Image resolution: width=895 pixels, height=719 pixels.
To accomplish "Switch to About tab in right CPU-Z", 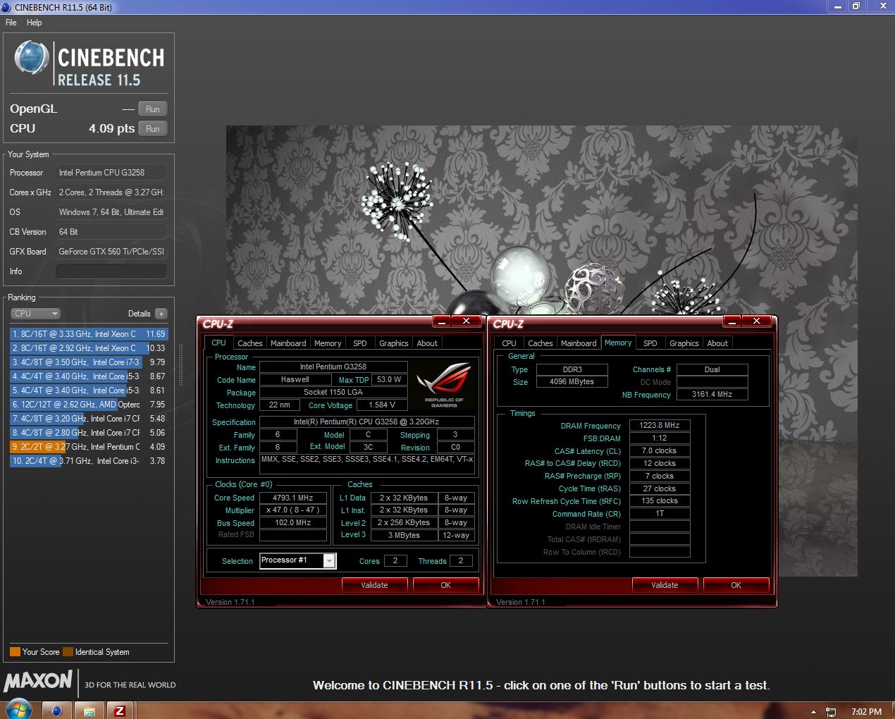I will [x=717, y=343].
